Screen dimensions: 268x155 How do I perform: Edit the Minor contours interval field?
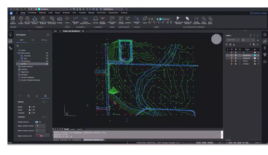click(x=40, y=131)
